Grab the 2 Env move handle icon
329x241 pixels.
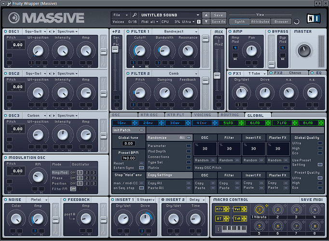click(x=161, y=123)
